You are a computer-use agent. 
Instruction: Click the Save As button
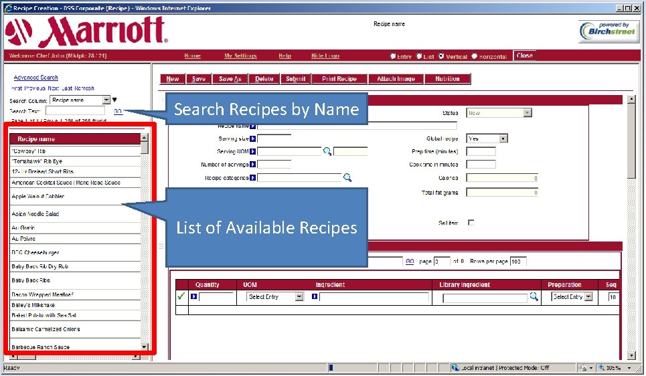(x=230, y=79)
